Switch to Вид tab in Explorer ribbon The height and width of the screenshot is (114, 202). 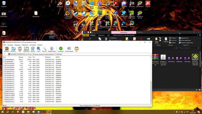click(x=109, y=35)
